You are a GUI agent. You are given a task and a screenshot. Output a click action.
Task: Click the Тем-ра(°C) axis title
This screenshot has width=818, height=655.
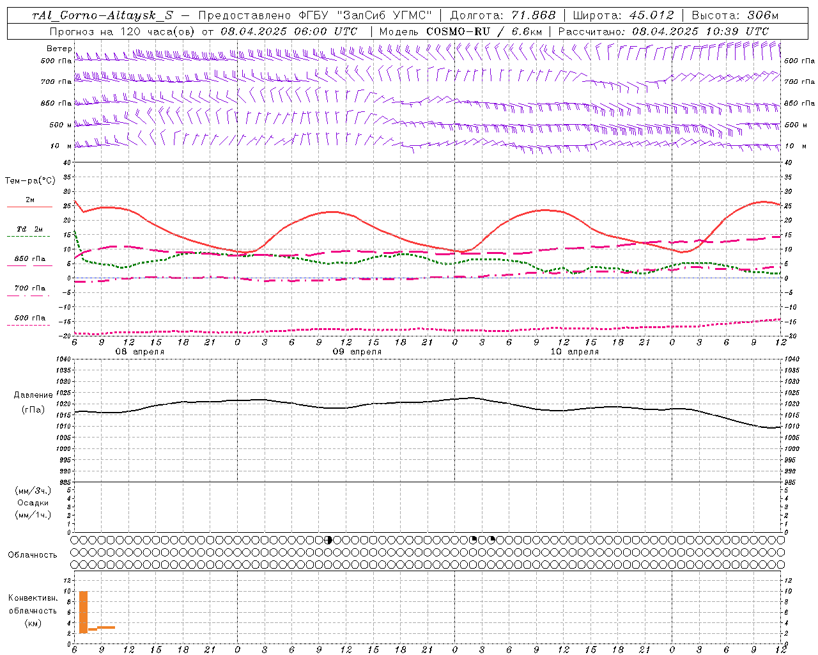coord(30,181)
